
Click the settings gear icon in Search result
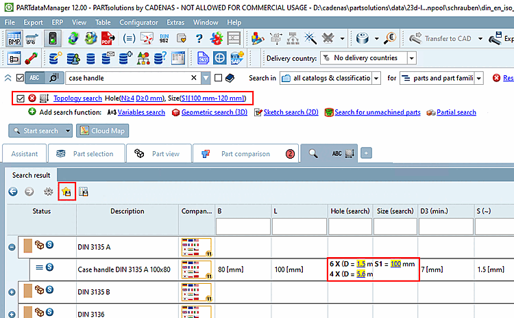click(x=48, y=191)
